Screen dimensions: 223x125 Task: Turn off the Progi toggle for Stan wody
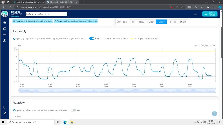click(92, 39)
